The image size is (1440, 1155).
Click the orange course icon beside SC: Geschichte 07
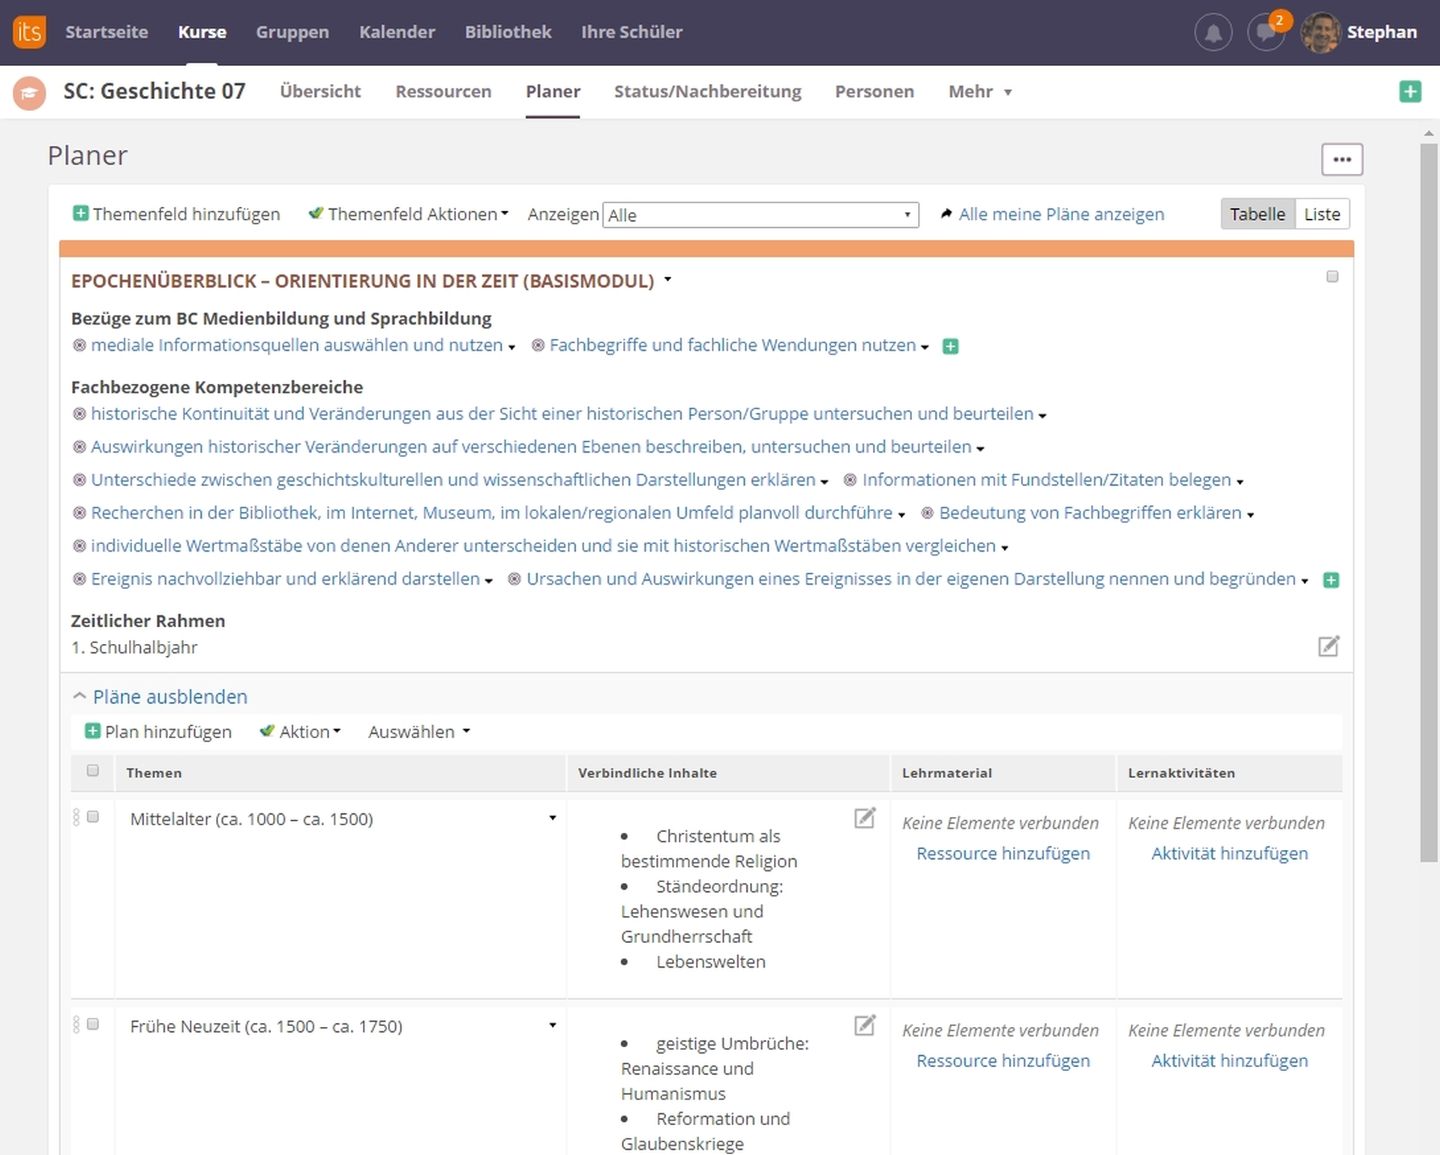coord(29,93)
